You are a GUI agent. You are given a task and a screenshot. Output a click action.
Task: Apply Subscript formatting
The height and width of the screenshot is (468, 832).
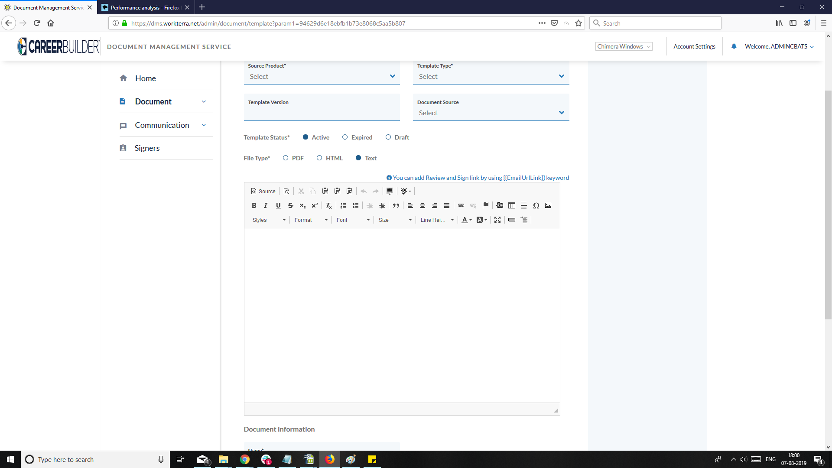302,206
